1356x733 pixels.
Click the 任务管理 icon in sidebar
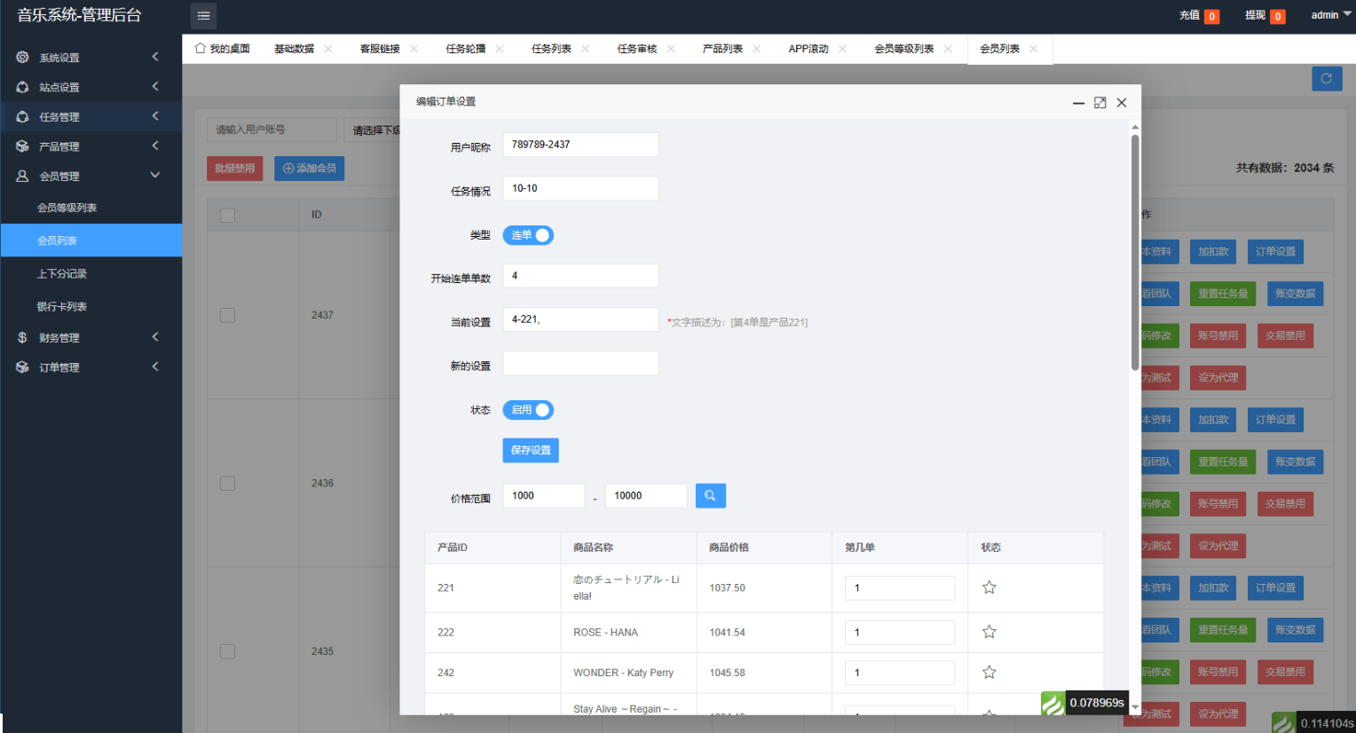tap(23, 116)
